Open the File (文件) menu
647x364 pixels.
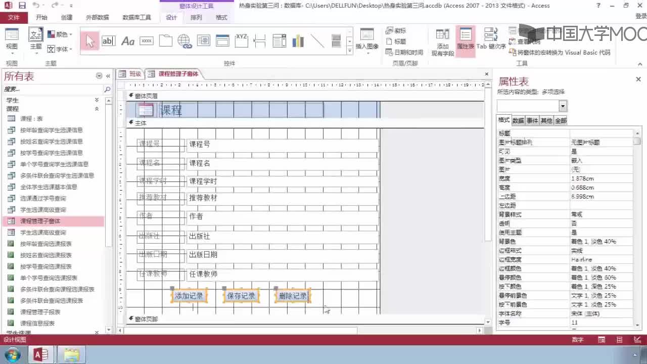[14, 17]
